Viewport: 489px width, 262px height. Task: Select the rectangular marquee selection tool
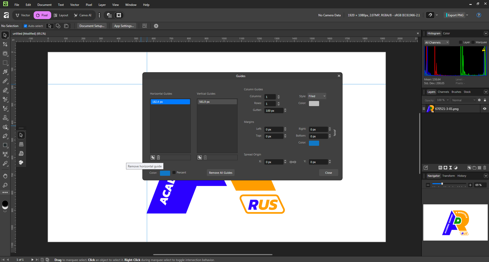point(5,63)
